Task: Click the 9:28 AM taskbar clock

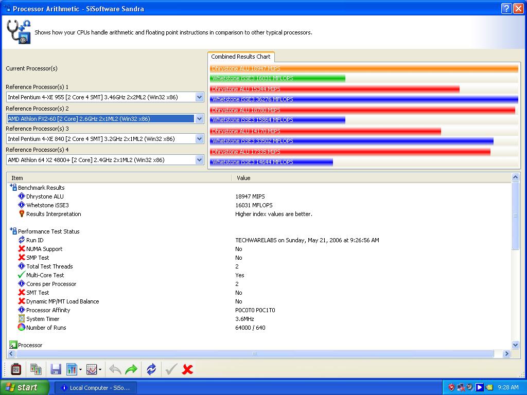Action: (508, 387)
